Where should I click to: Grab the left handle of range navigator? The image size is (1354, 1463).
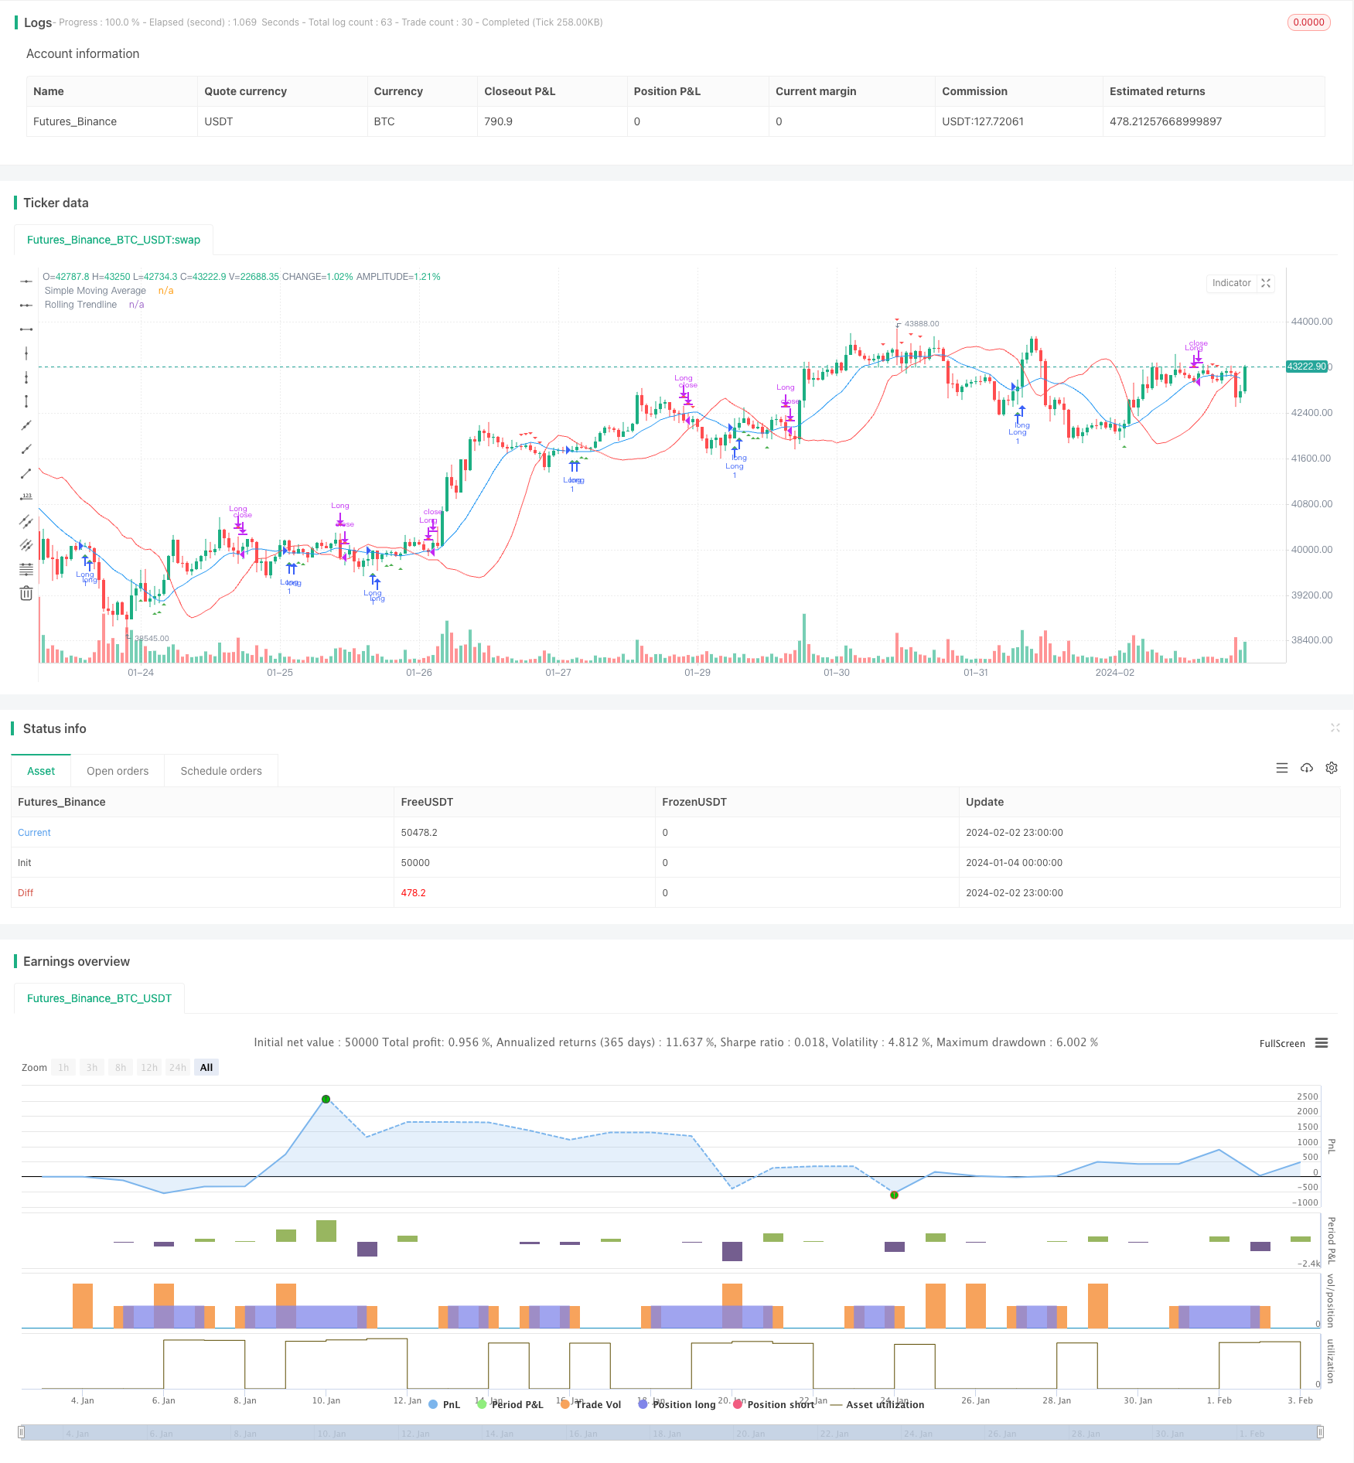pos(22,1432)
